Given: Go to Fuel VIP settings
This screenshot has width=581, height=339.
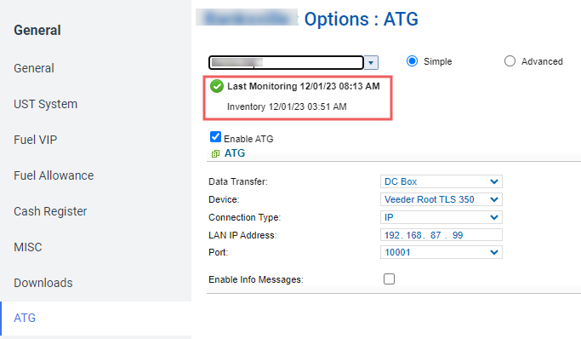Looking at the screenshot, I should pyautogui.click(x=36, y=140).
